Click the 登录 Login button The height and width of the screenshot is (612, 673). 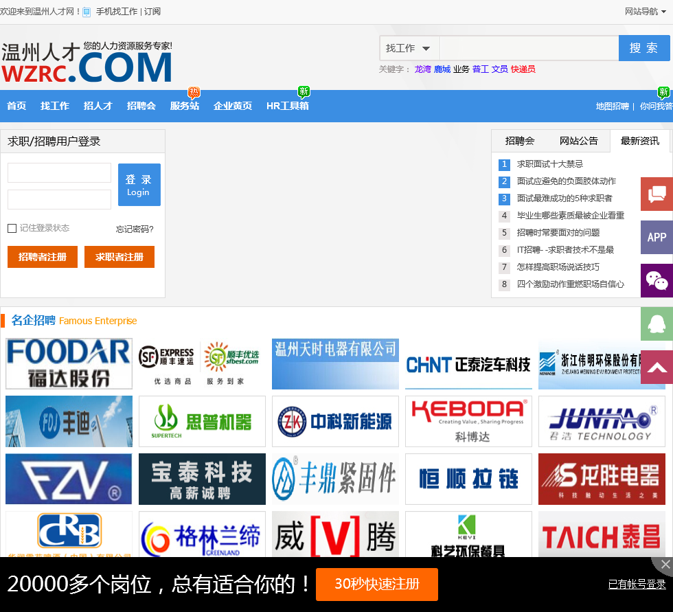(139, 185)
